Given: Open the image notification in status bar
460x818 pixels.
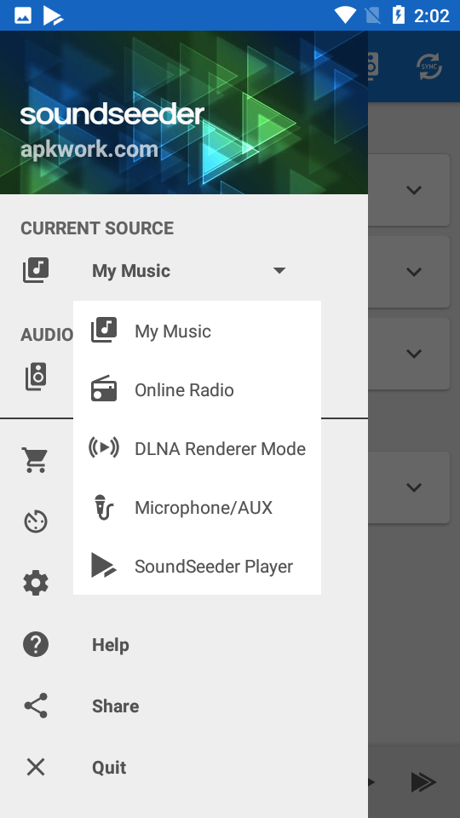Looking at the screenshot, I should coord(23,15).
